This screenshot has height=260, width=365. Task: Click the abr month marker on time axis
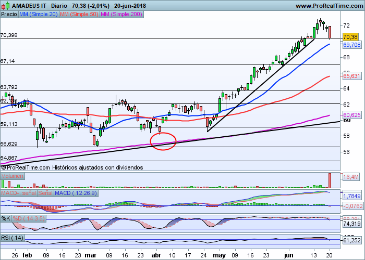[156, 255]
